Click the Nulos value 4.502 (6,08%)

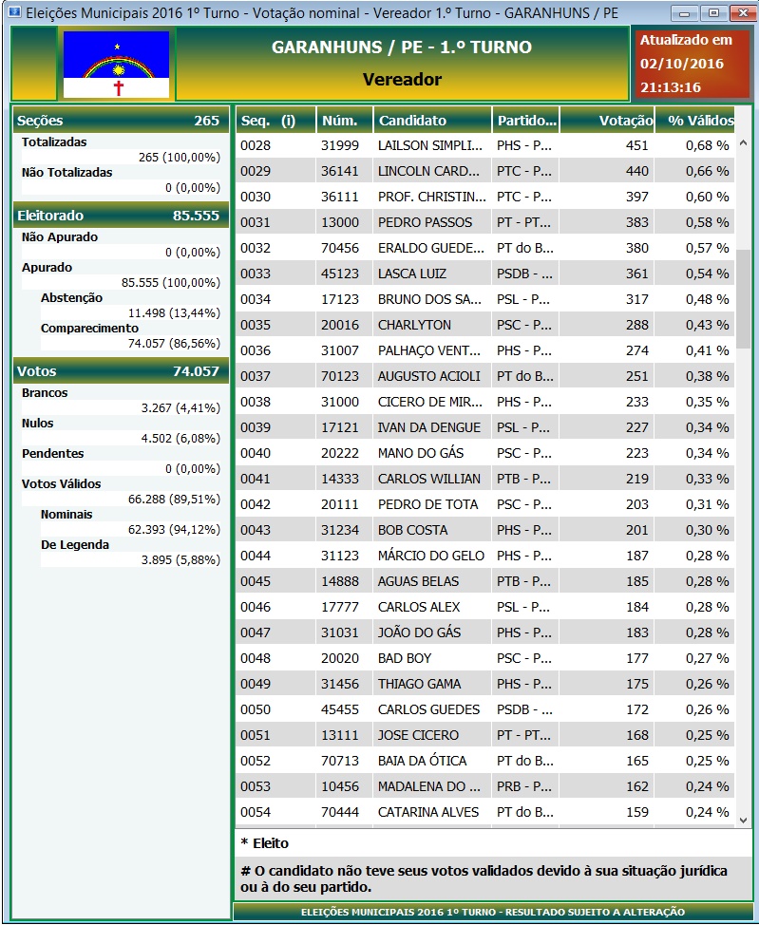tap(180, 439)
